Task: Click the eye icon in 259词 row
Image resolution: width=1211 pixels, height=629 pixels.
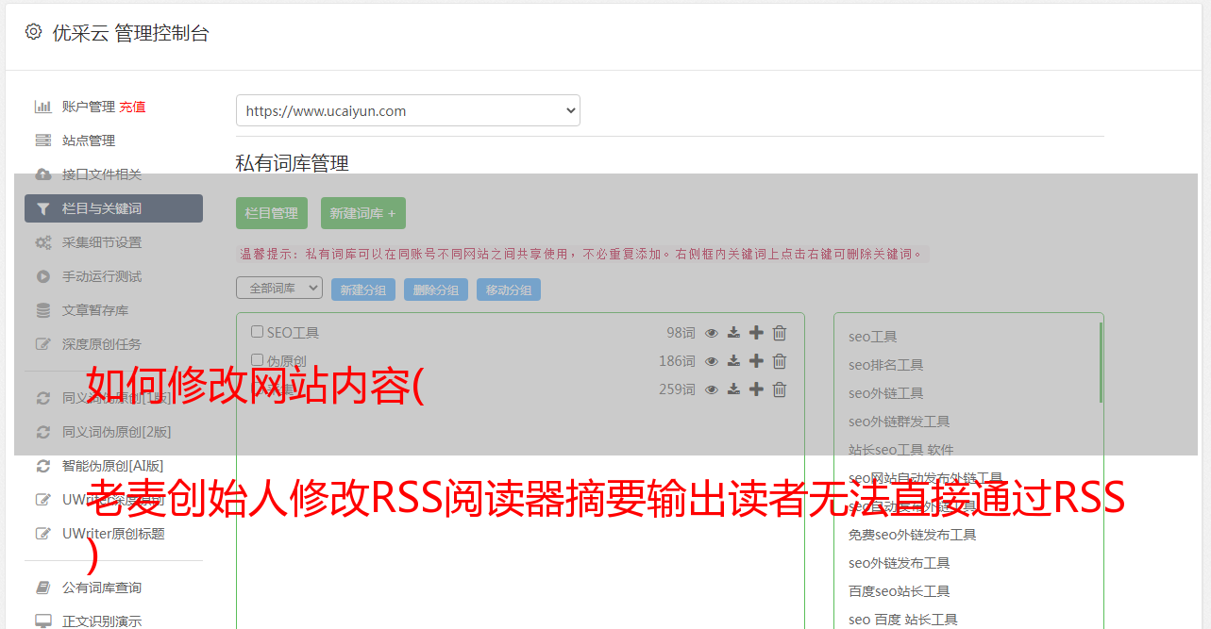Action: coord(712,389)
